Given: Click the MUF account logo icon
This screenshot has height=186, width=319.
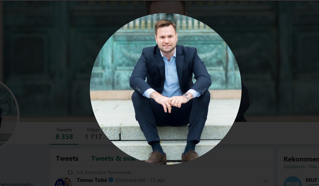Looking at the screenshot, I should [x=293, y=182].
